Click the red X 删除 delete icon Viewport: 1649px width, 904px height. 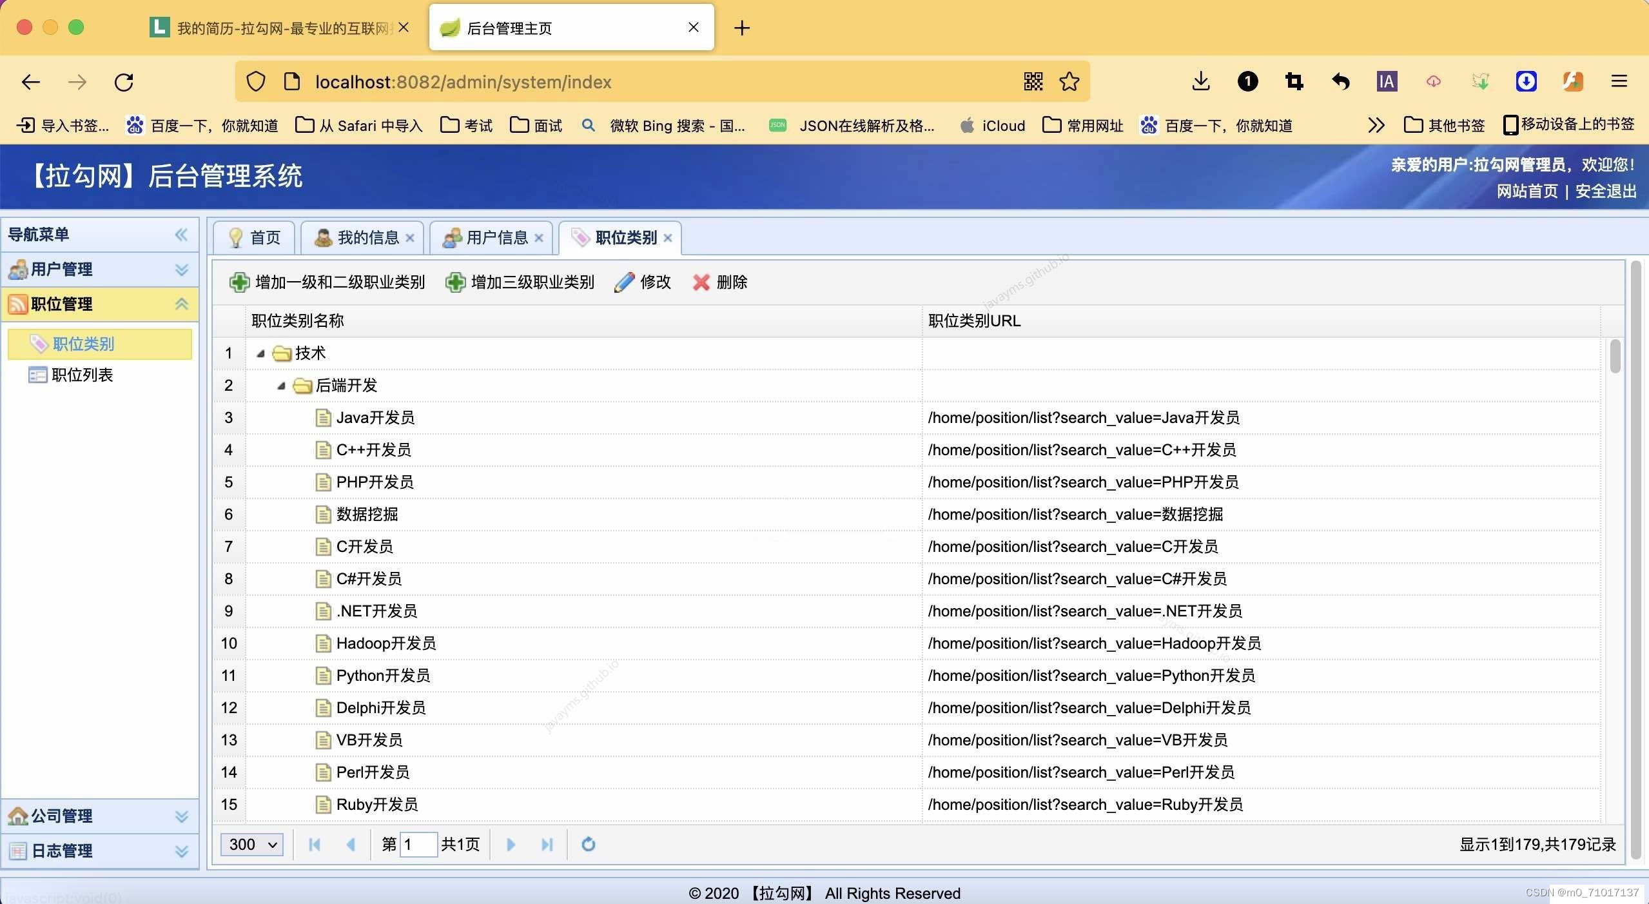(701, 282)
